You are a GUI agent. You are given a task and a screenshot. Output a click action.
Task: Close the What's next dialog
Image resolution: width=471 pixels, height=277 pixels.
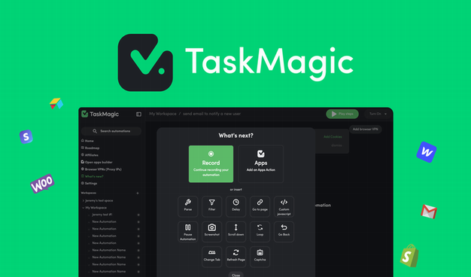point(235,275)
